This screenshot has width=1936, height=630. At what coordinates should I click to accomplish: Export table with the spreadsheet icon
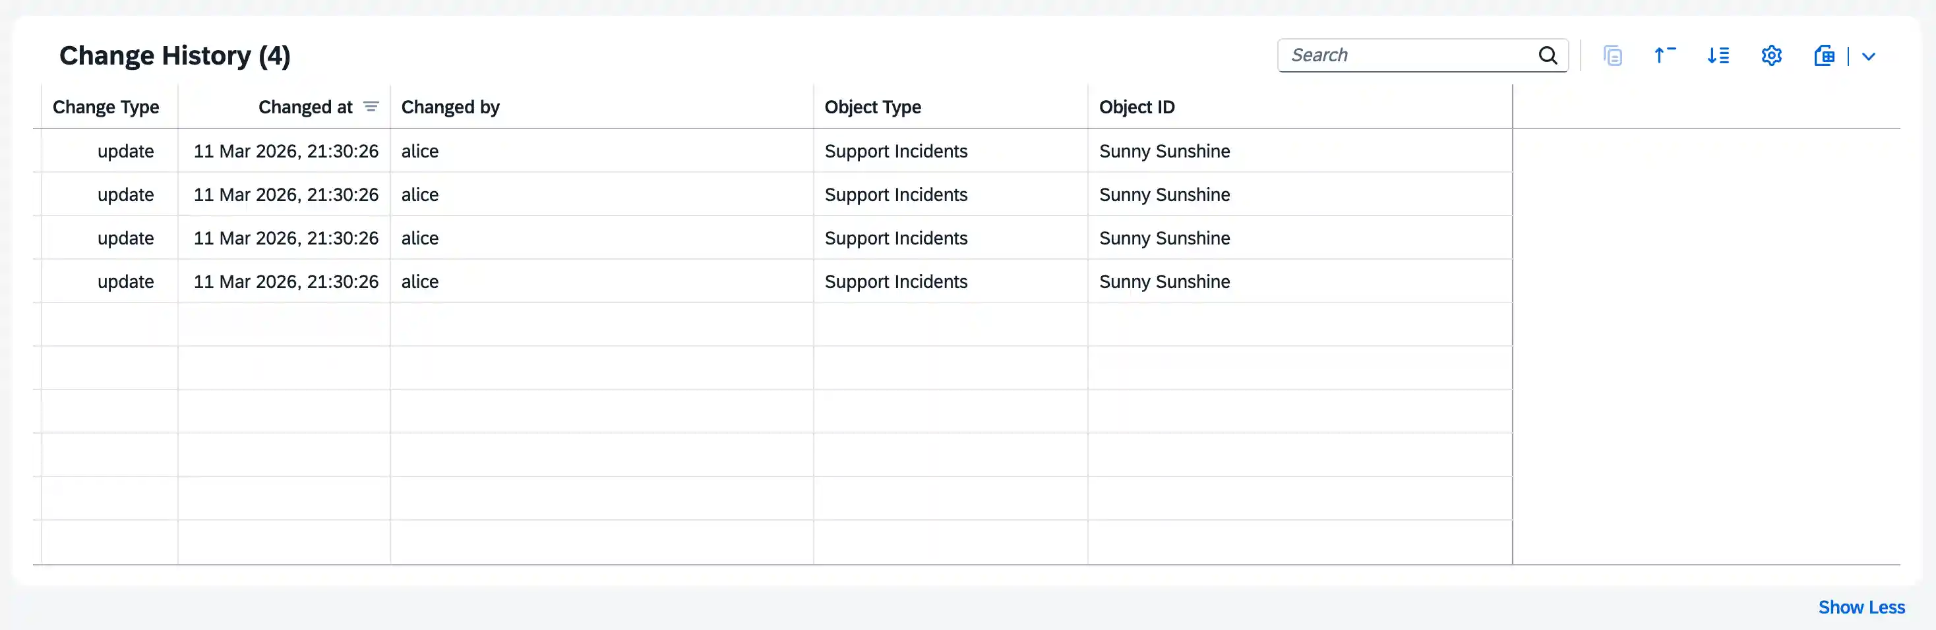tap(1824, 55)
